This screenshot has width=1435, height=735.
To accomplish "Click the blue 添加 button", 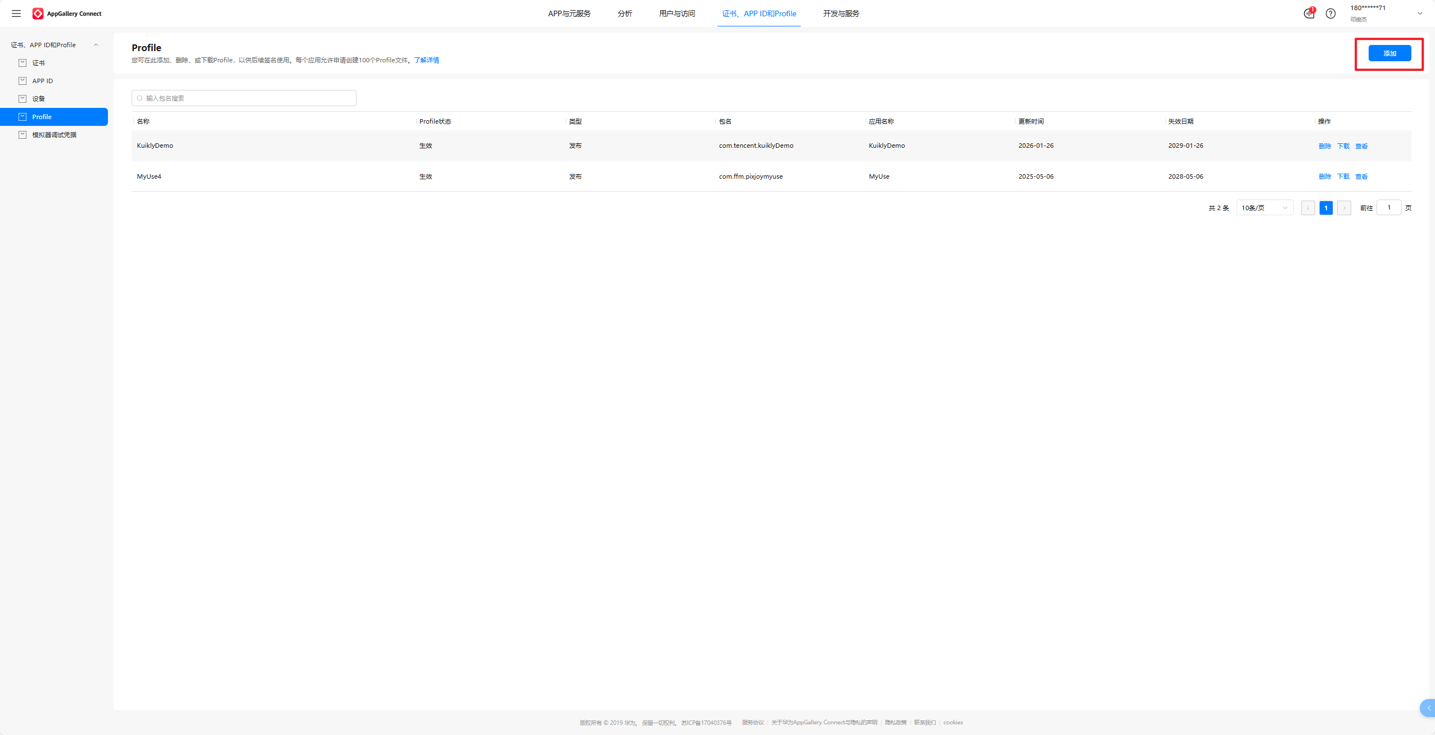I will (1389, 53).
